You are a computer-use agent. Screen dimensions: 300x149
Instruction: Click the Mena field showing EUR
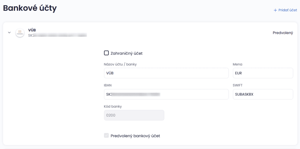(263, 73)
